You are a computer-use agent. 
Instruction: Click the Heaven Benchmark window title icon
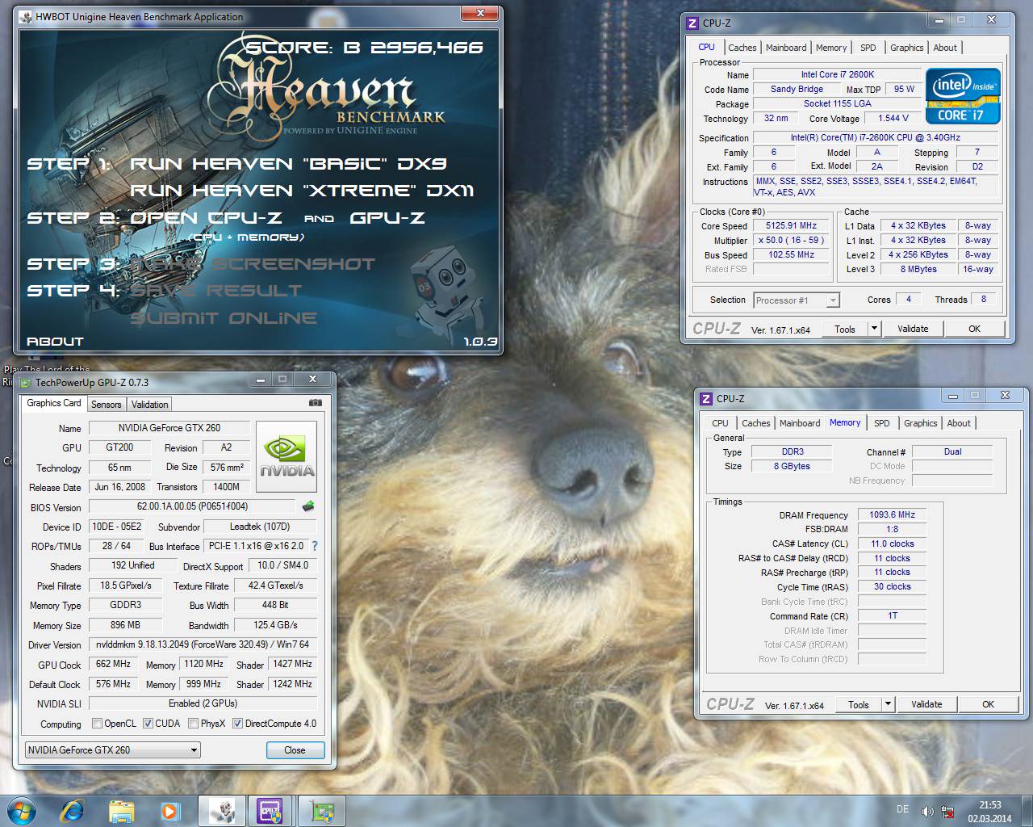(25, 16)
